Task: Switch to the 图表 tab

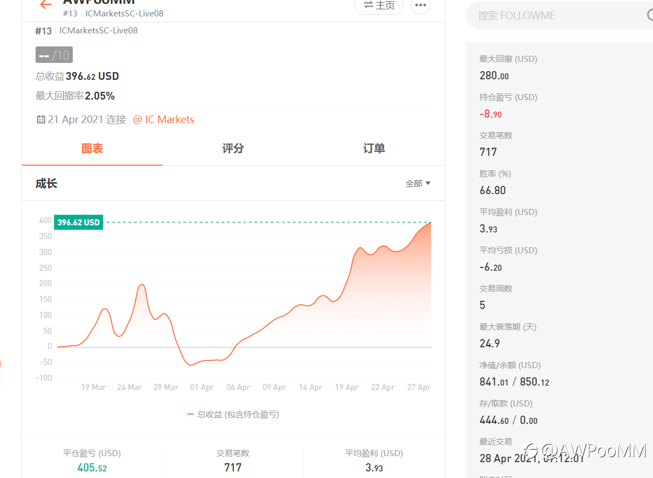Action: pos(92,149)
